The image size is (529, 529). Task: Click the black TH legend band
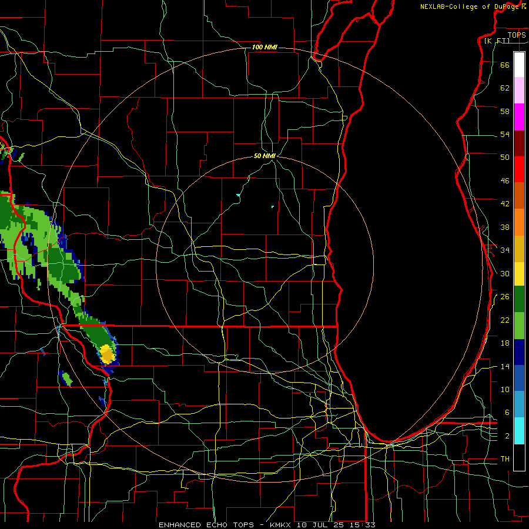pyautogui.click(x=519, y=457)
